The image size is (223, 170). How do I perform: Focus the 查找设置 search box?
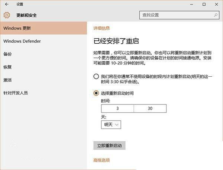(180, 15)
